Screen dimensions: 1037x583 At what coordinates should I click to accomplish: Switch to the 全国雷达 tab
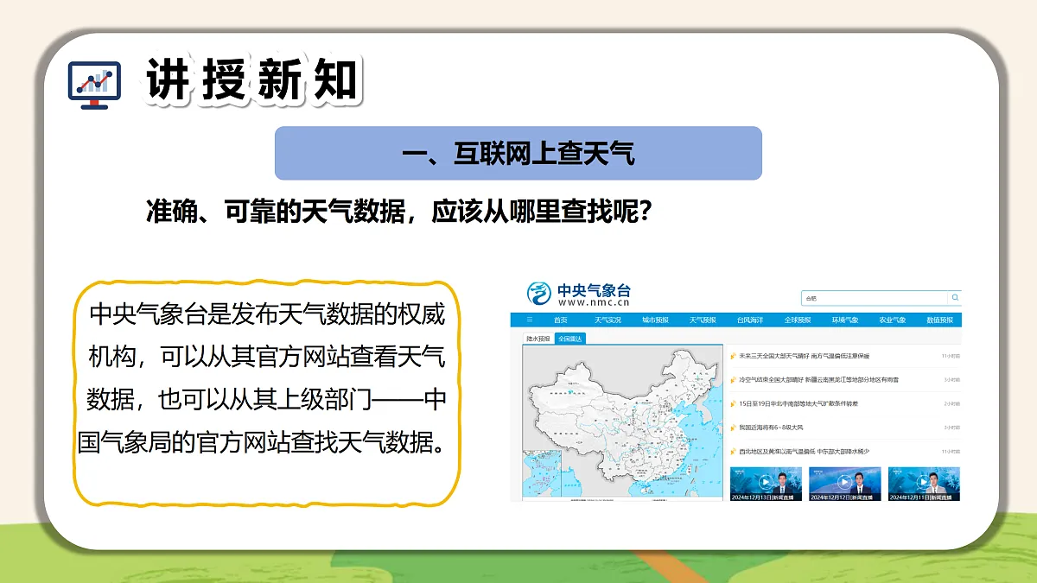click(x=570, y=339)
